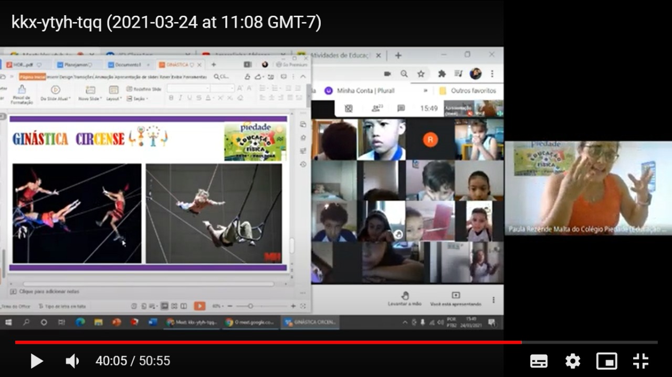
Task: Zoom in with the plus button
Action: pos(294,306)
